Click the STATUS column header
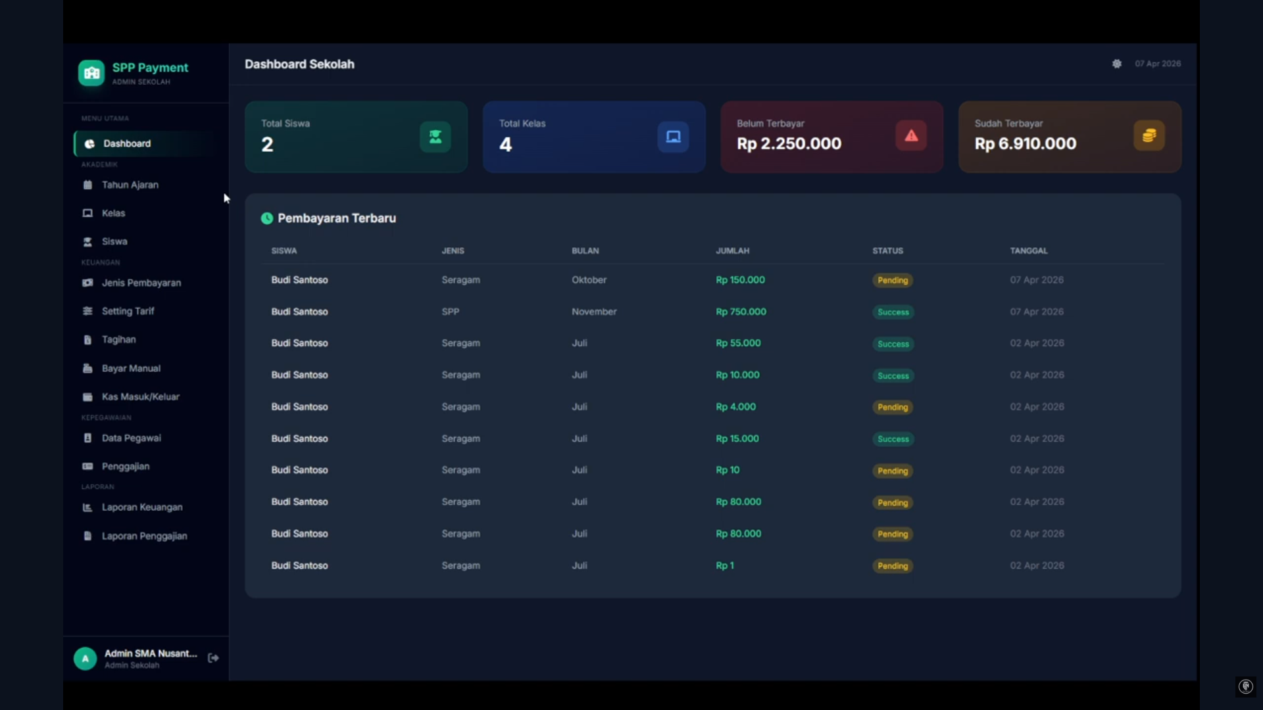 (887, 250)
